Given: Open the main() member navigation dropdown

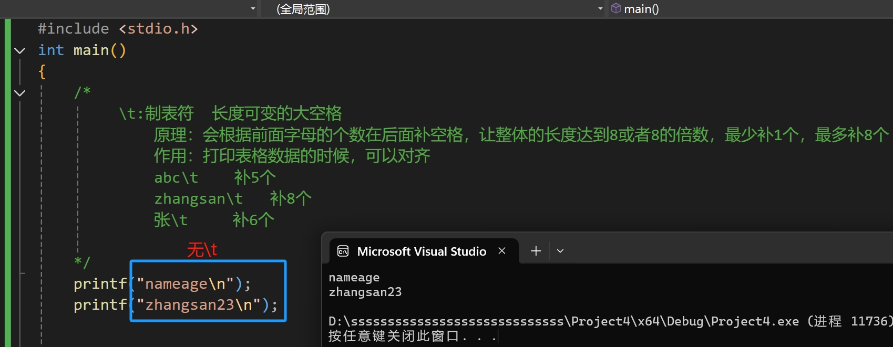Looking at the screenshot, I should [751, 9].
